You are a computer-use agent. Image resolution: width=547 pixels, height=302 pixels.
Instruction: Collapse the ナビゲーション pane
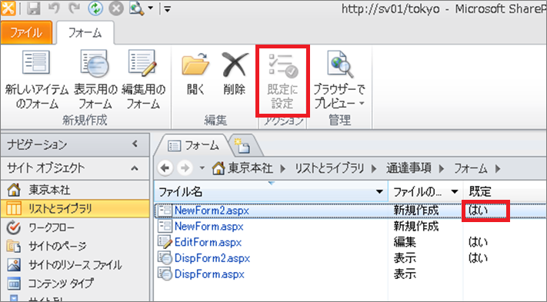point(135,144)
